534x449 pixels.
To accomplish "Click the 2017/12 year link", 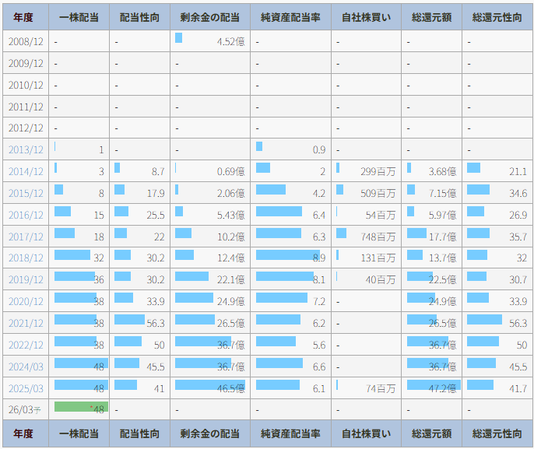I will click(x=26, y=237).
